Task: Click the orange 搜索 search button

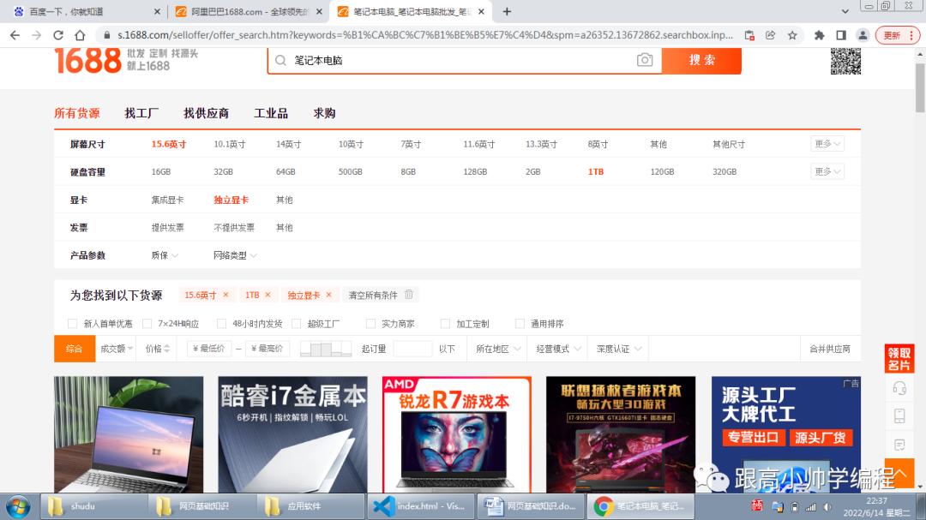Action: pyautogui.click(x=702, y=61)
